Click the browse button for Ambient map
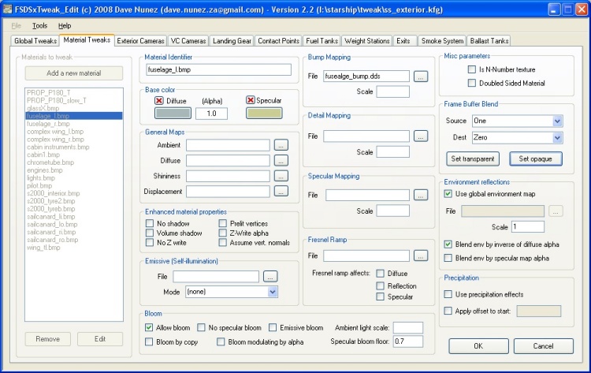 point(281,145)
